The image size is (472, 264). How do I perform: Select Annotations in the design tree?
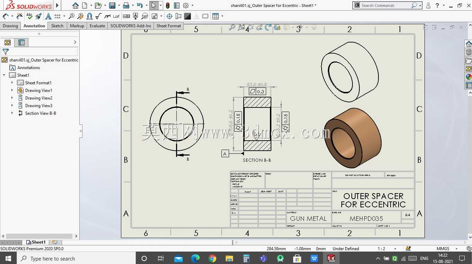click(28, 68)
